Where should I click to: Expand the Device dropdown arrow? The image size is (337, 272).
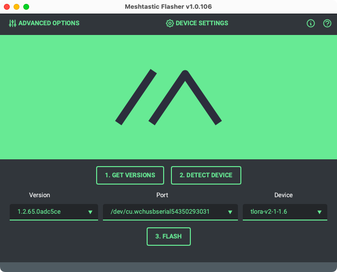320,212
